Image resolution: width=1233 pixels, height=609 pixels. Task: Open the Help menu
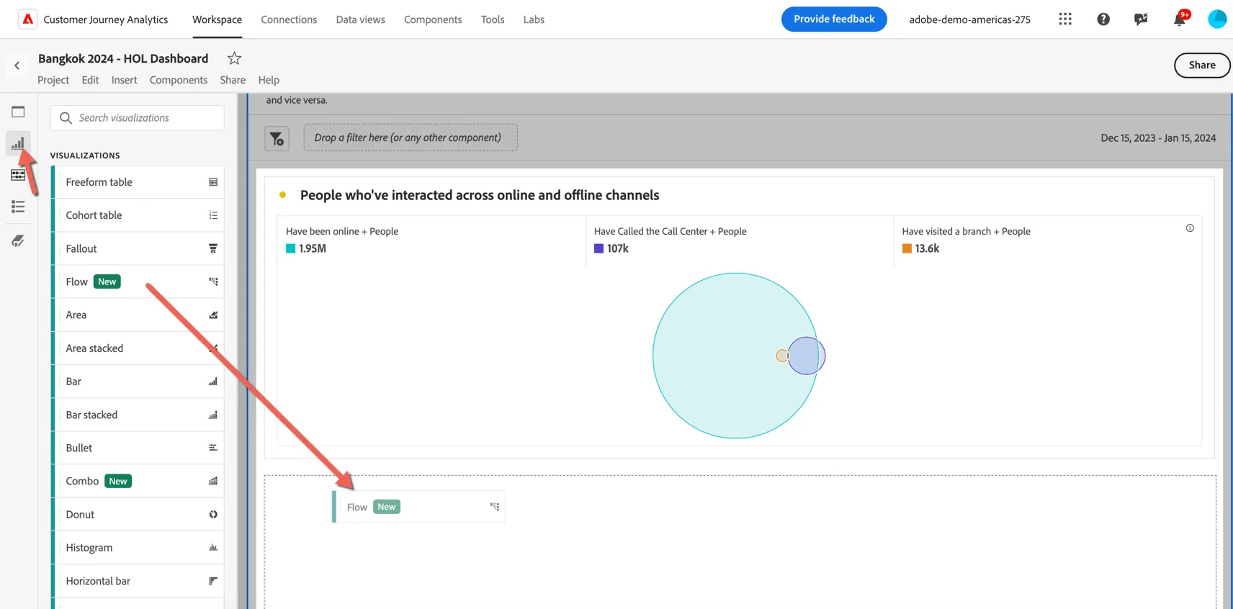(269, 80)
